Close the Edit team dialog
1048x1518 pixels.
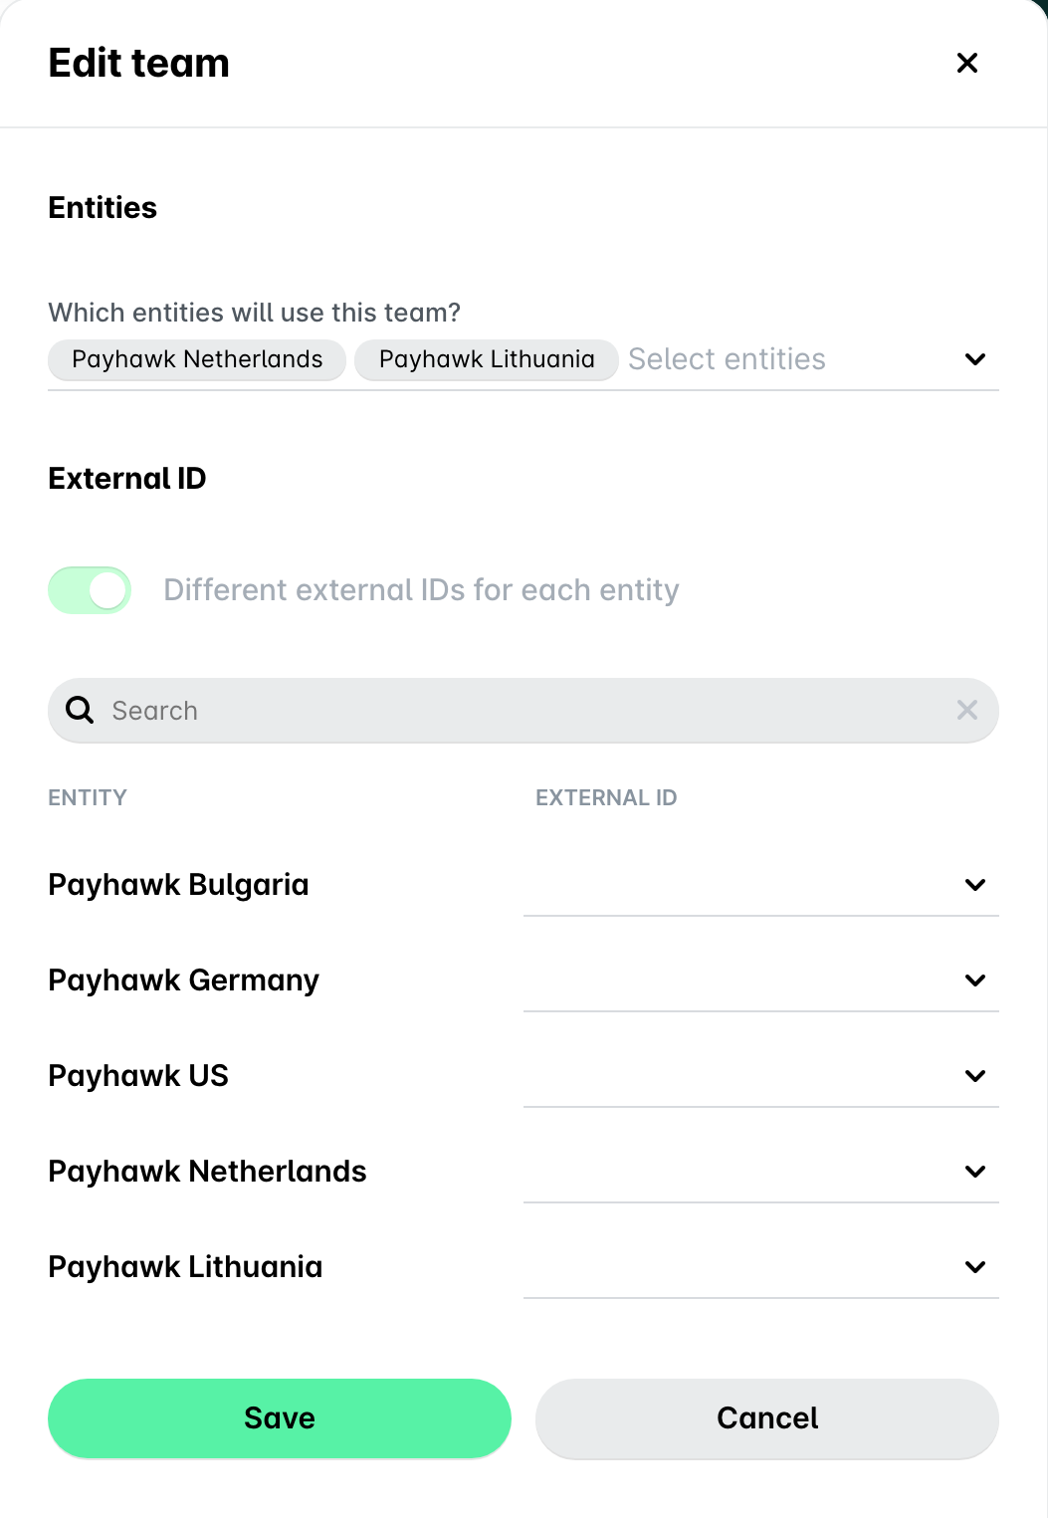pyautogui.click(x=966, y=63)
